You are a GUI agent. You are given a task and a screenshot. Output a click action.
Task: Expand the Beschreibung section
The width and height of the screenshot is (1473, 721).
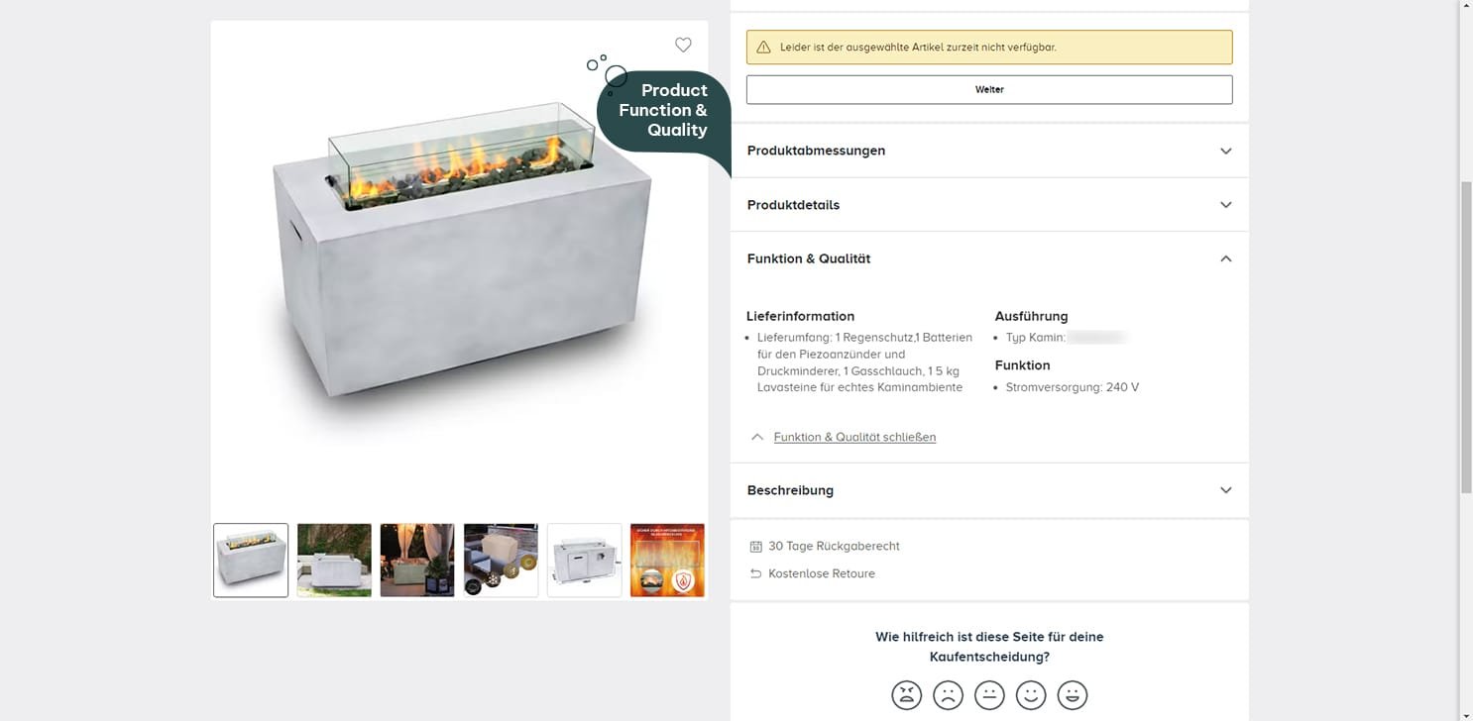tap(989, 490)
